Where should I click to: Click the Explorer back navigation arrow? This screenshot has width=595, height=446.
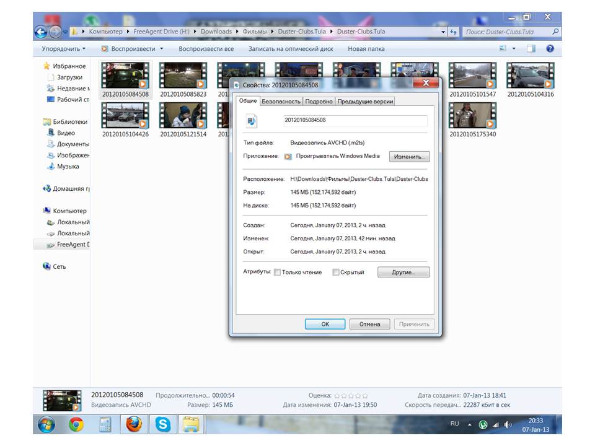coord(42,32)
